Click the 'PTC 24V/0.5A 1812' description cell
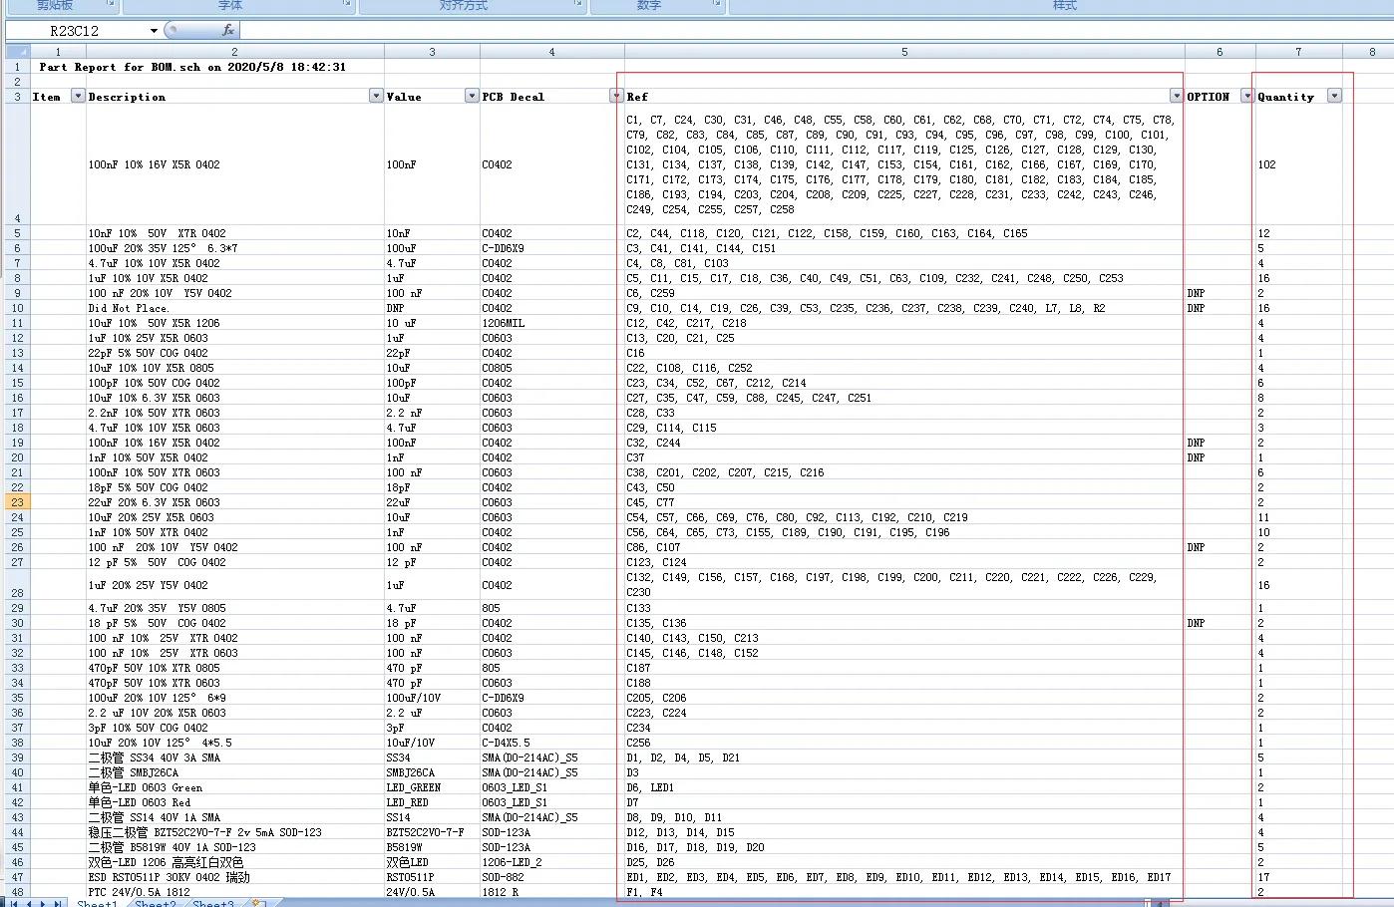 [x=234, y=892]
